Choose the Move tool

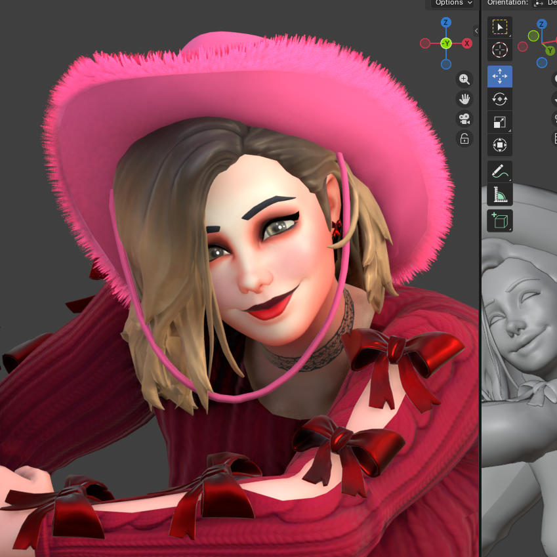499,76
